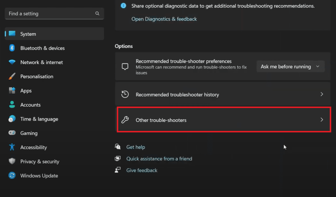Image resolution: width=336 pixels, height=197 pixels.
Task: Open Diagnostics & feedback link
Action: point(164,19)
